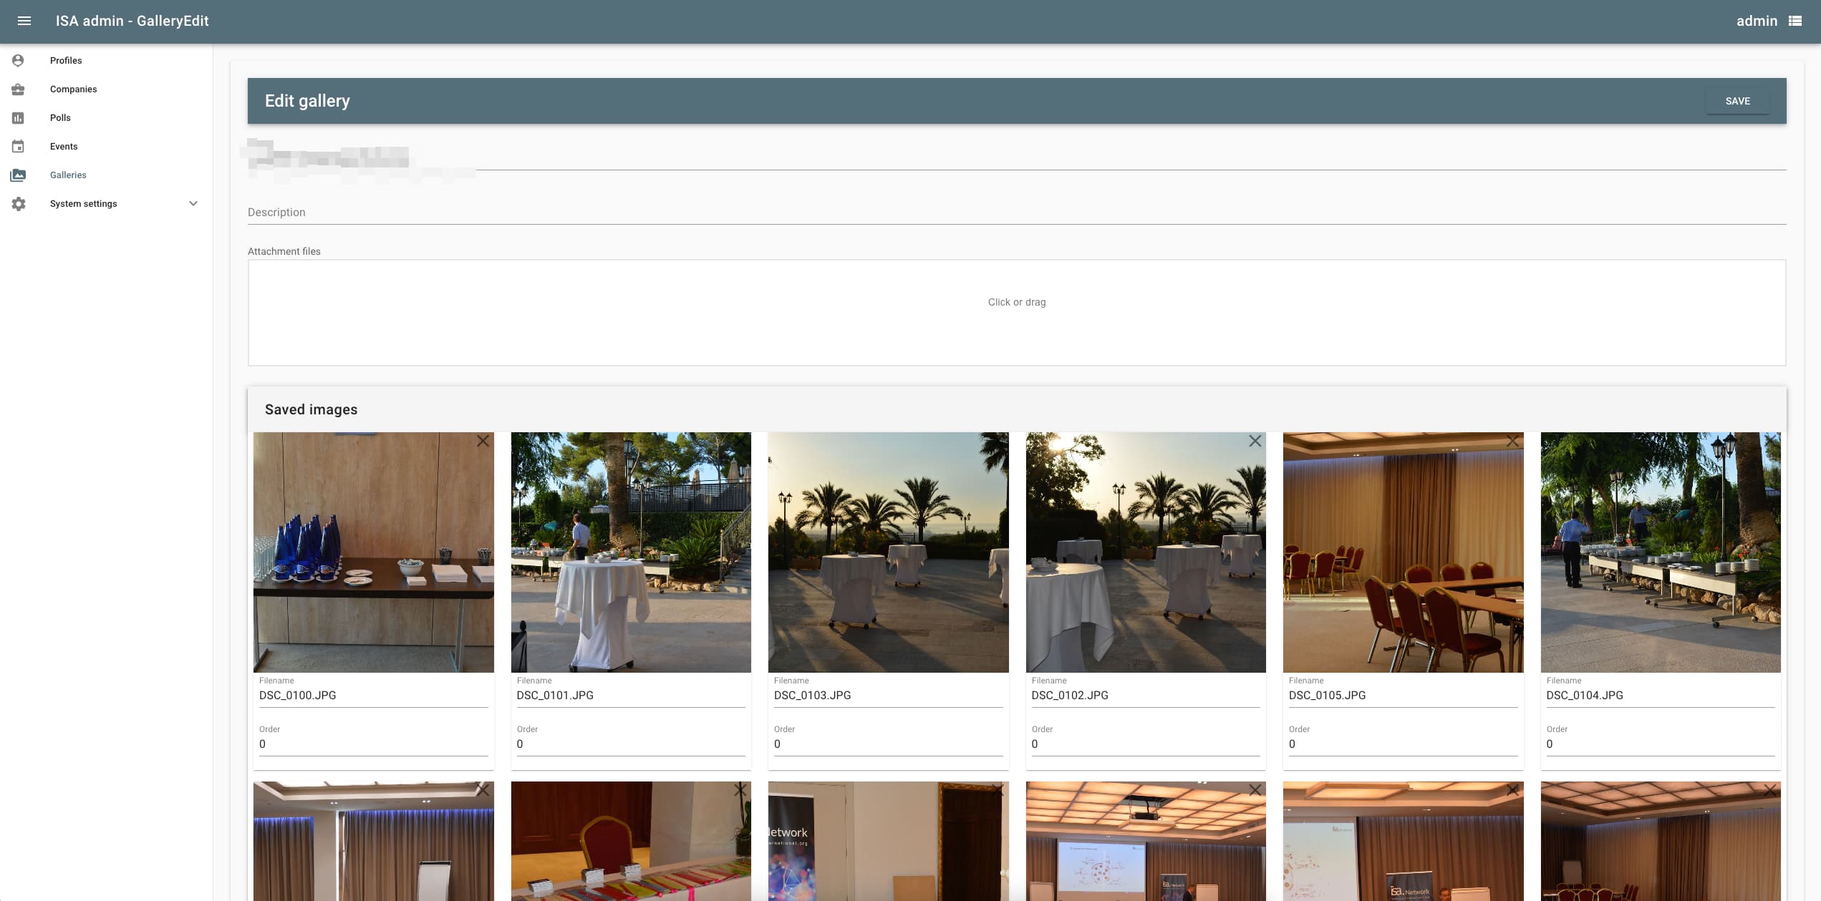Click the Galleries photo icon
The height and width of the screenshot is (901, 1821).
(18, 175)
